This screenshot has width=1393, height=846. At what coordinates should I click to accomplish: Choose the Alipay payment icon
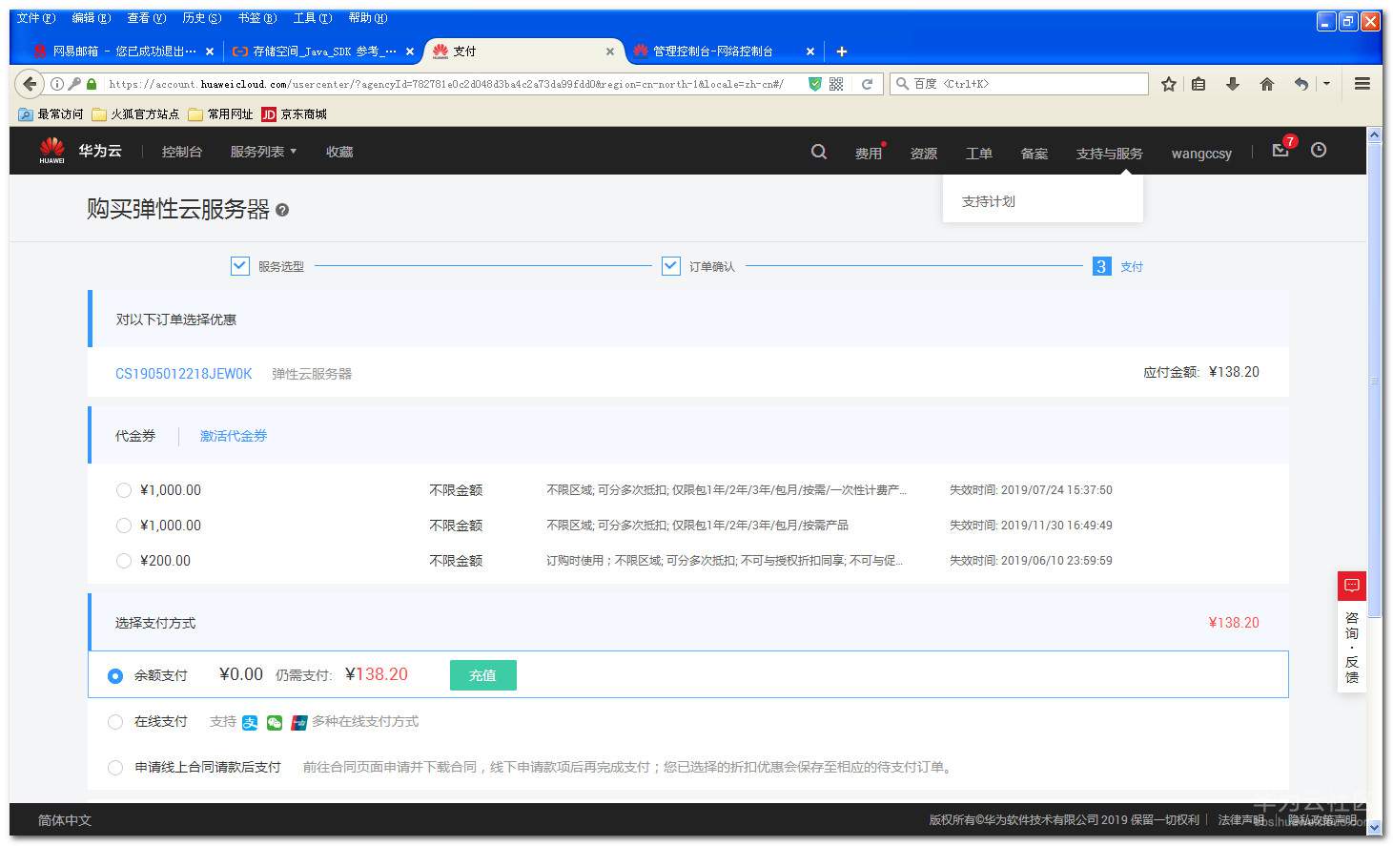[250, 723]
